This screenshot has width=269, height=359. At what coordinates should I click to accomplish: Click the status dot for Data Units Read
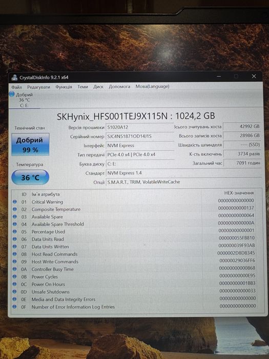15,239
